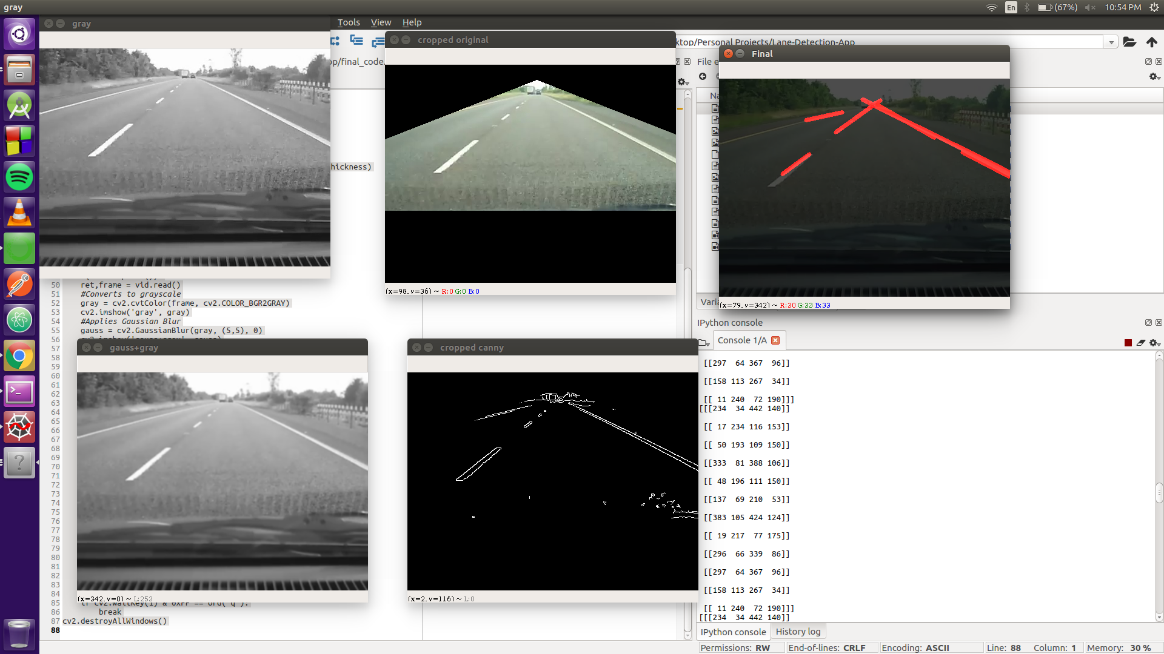Switch to the History log tab
Screen dimensions: 1164x654
[798, 632]
